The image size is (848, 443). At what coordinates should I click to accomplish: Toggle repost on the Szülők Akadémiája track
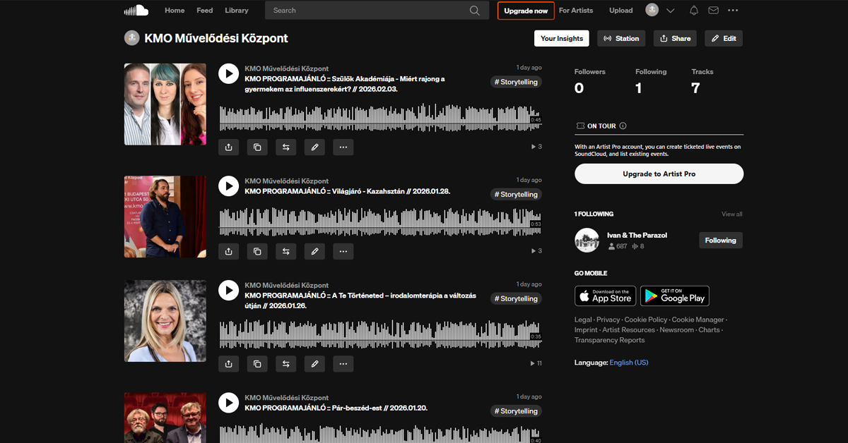pyautogui.click(x=286, y=147)
